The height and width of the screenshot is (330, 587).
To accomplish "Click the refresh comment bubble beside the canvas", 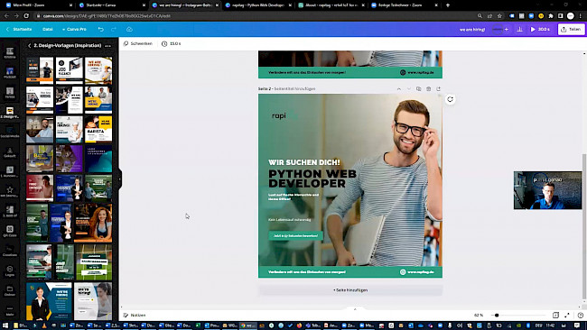I will 450,99.
